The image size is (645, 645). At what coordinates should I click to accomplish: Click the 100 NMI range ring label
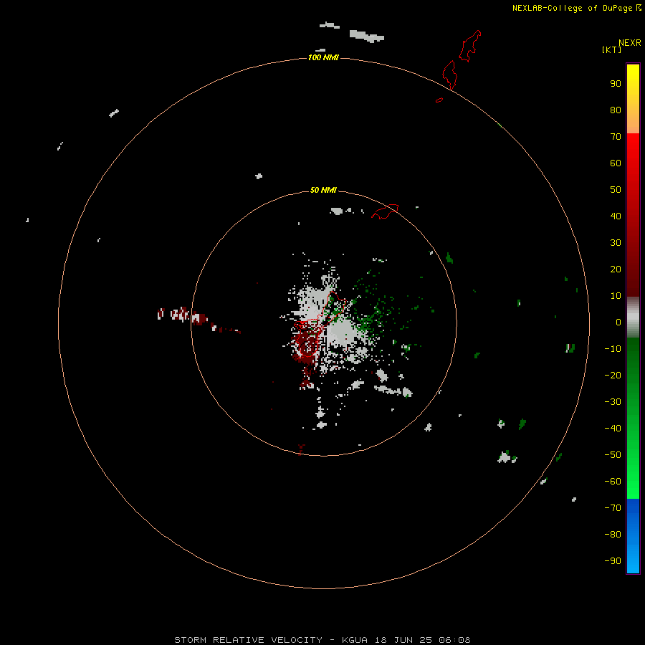point(323,57)
